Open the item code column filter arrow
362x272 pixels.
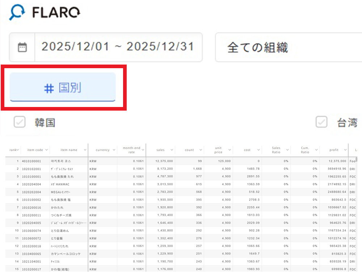pyautogui.click(x=46, y=150)
